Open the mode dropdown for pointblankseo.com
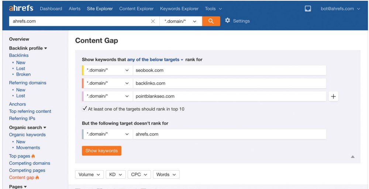Viewport: 369px width, 189px height. tap(108, 97)
